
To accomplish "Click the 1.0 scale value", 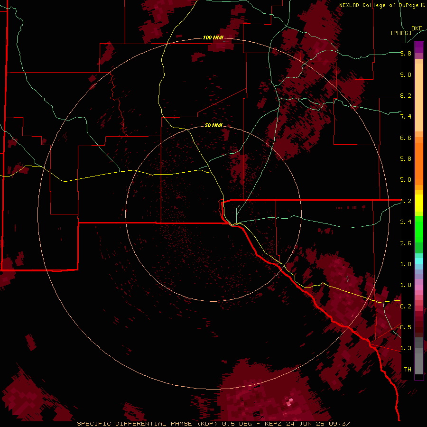I will point(406,285).
